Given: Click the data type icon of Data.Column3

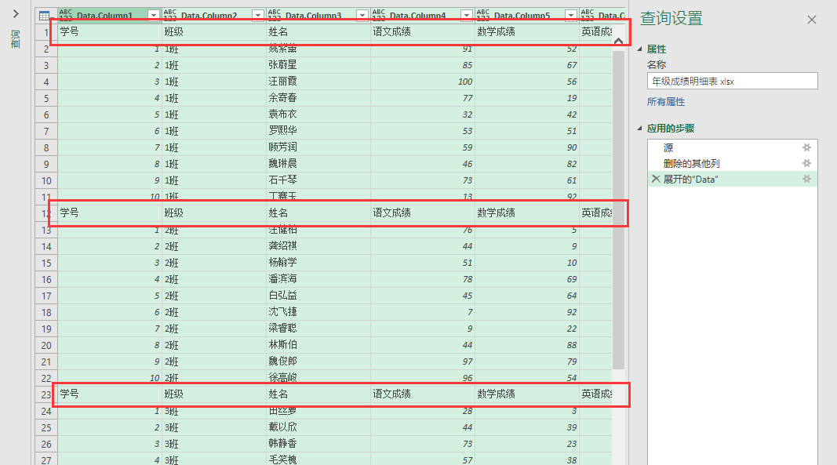Looking at the screenshot, I should coord(274,15).
